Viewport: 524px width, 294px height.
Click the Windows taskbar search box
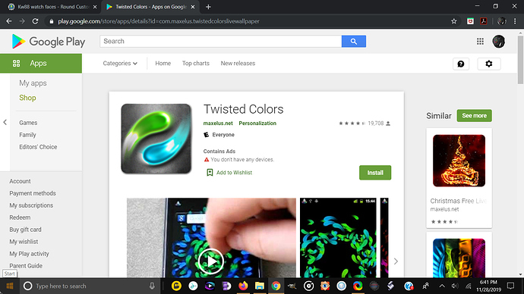click(90, 286)
